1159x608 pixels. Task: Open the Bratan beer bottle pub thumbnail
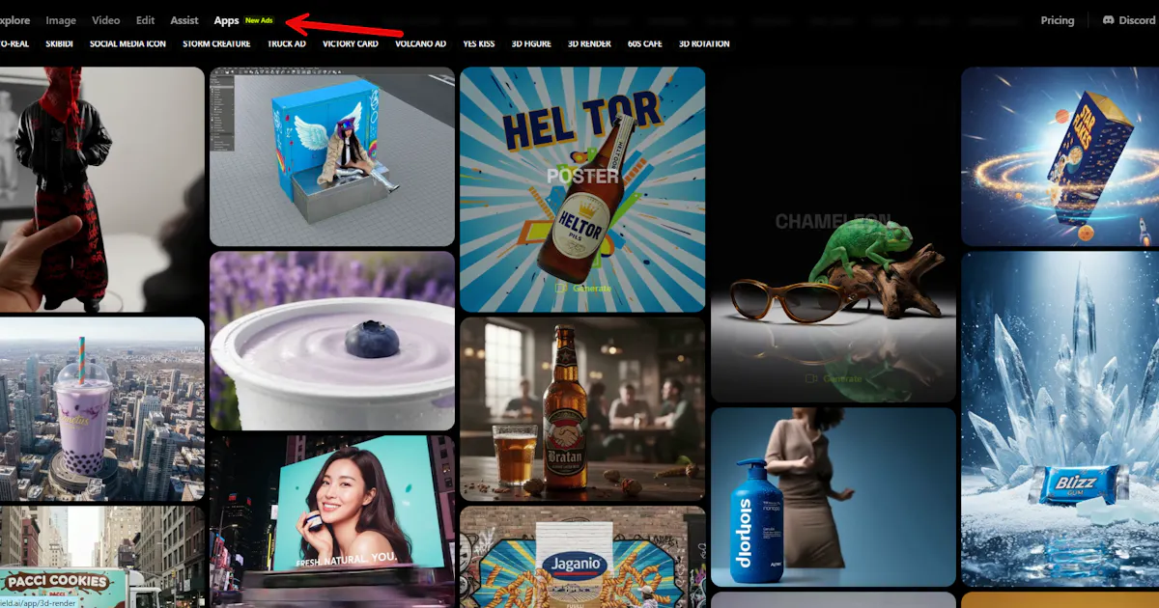(582, 409)
